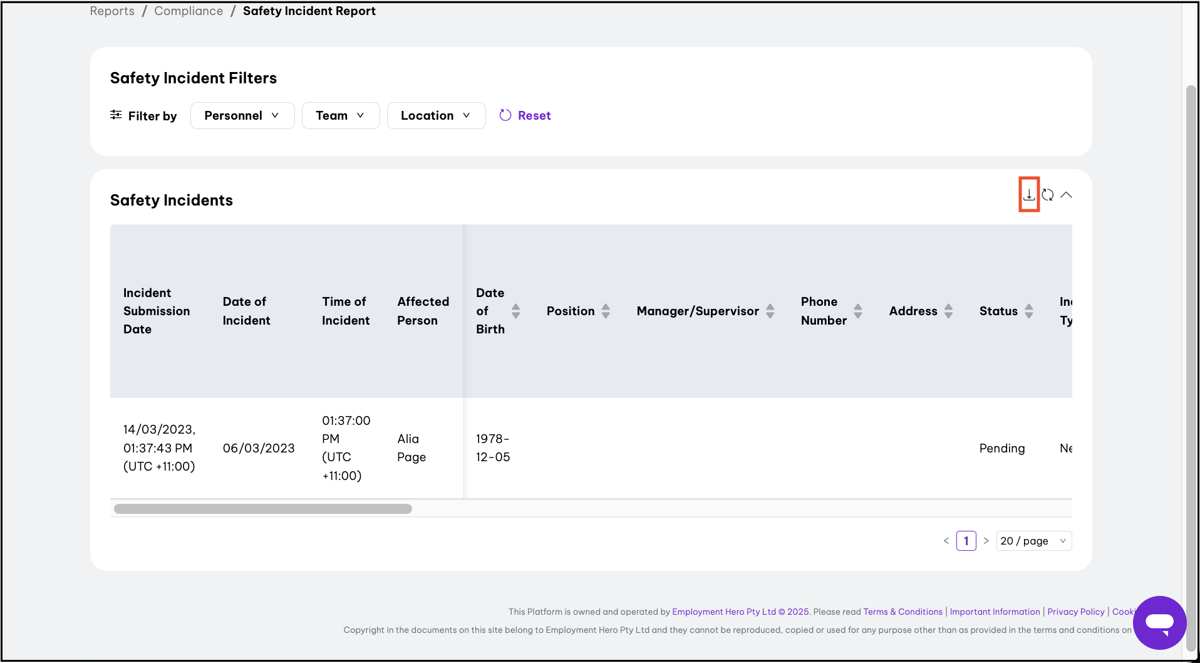Open the Team filter dropdown
Image resolution: width=1200 pixels, height=663 pixels.
point(340,116)
